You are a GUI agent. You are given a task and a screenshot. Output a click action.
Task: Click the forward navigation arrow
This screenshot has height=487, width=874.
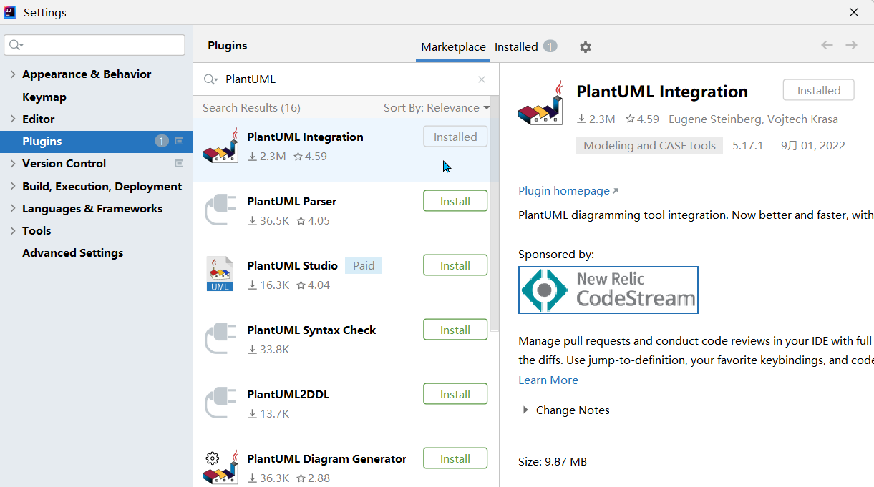[x=851, y=46]
